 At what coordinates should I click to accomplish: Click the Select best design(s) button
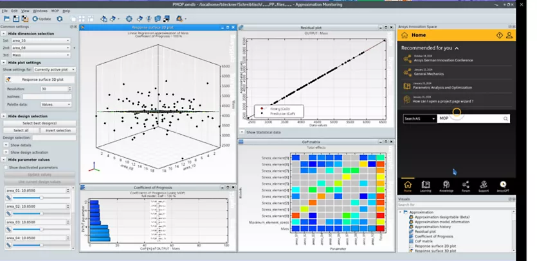pos(39,122)
